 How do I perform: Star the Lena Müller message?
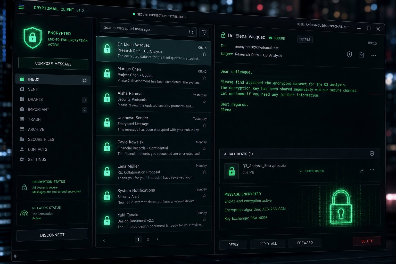(x=204, y=172)
